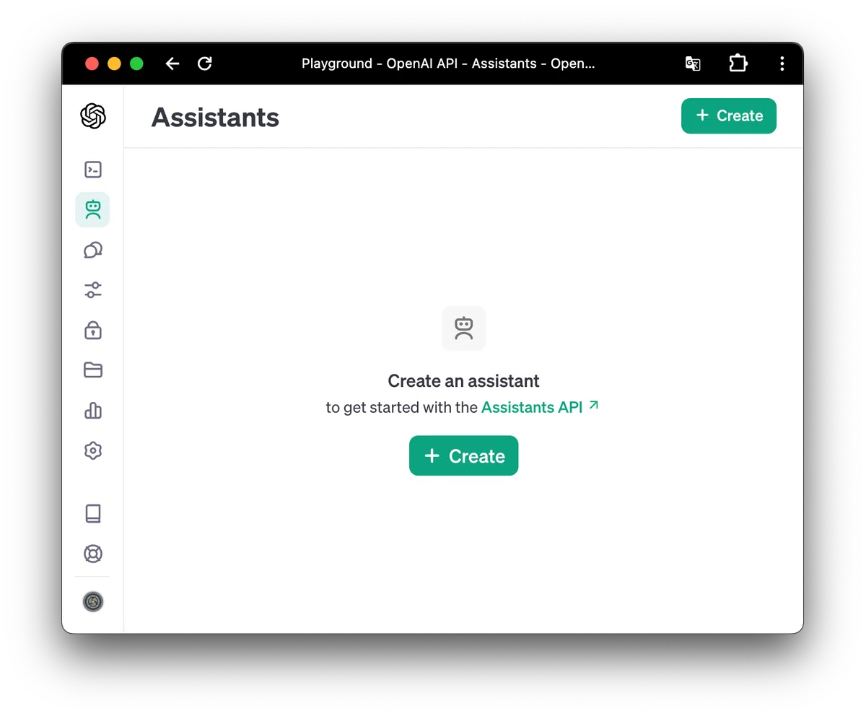Click the center Create button

[x=463, y=455]
